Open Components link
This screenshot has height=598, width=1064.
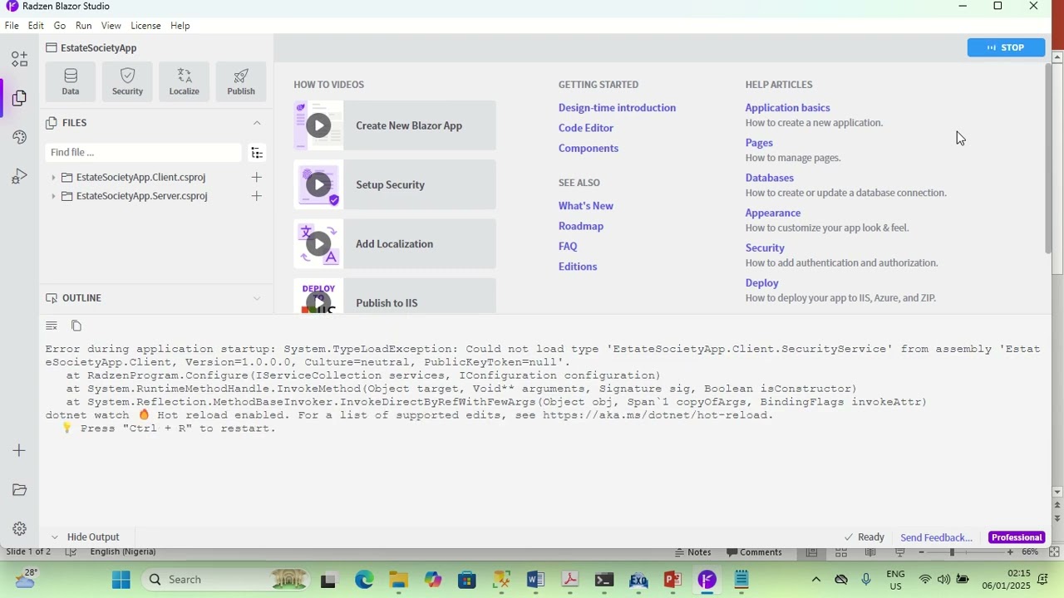(x=589, y=148)
